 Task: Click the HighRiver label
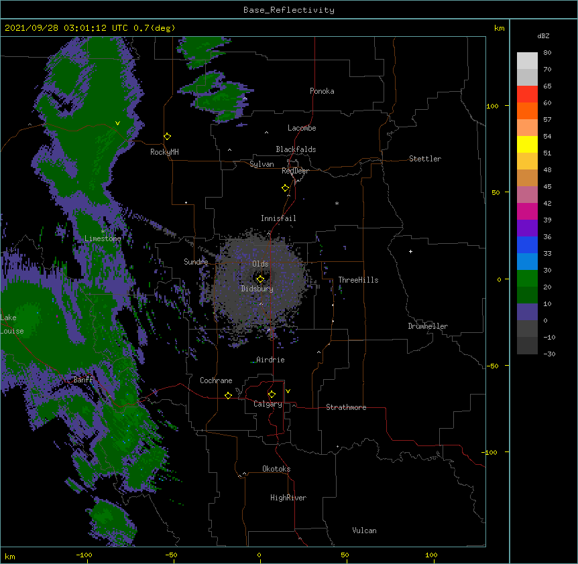288,498
